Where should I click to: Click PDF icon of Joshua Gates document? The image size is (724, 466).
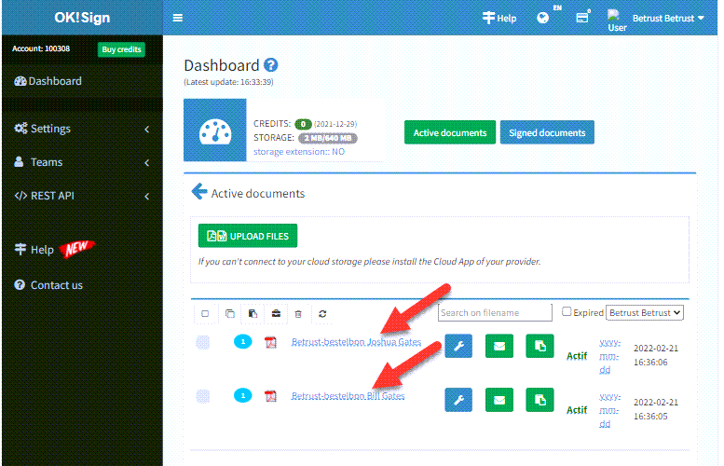click(x=270, y=342)
